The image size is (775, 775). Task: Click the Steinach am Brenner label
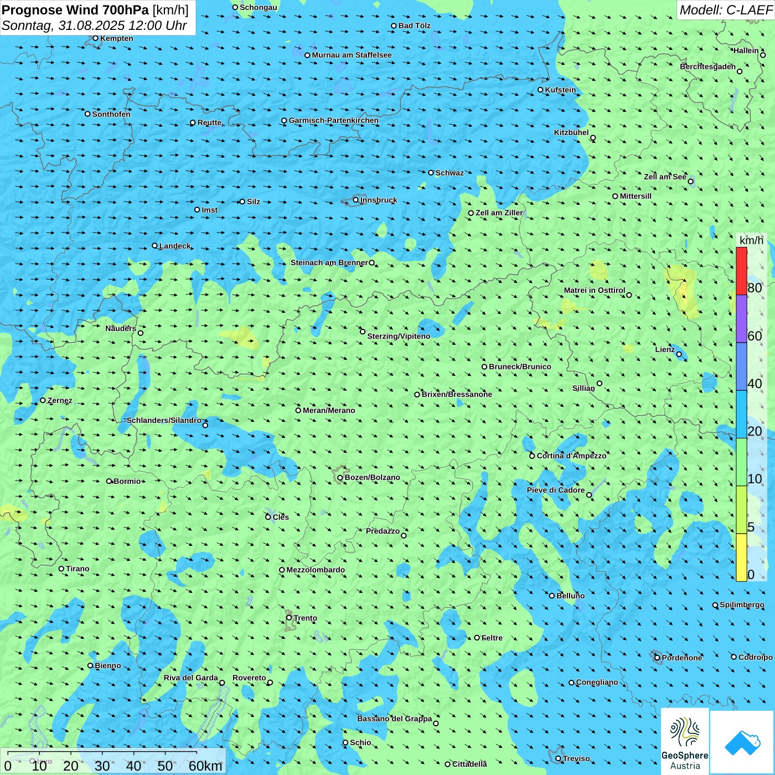point(329,262)
